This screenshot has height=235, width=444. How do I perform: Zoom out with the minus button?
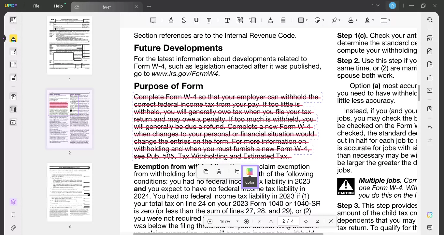(x=210, y=221)
